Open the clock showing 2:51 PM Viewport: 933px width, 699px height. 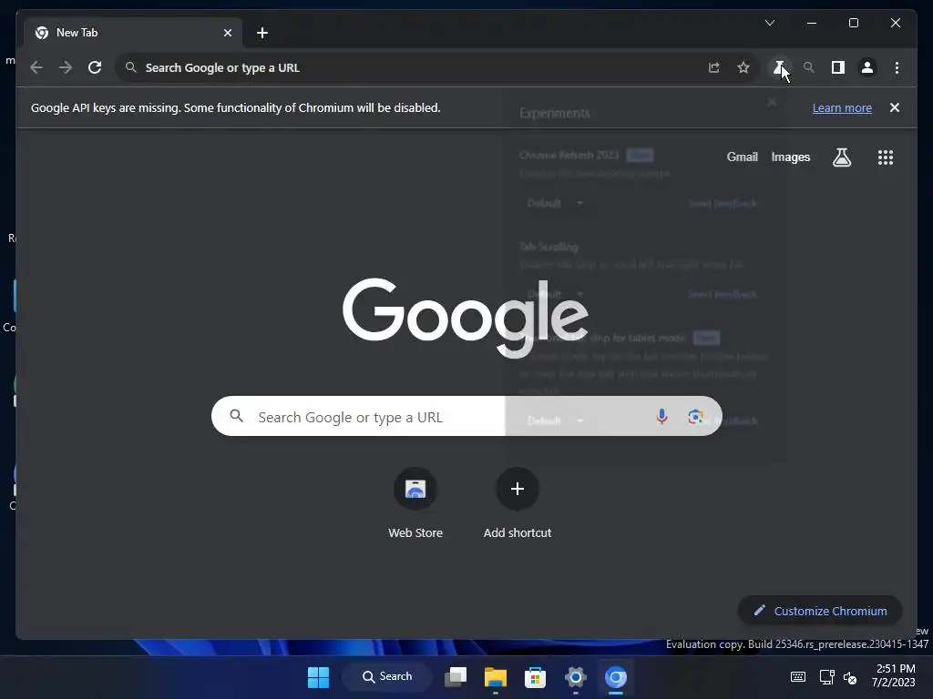pos(894,676)
